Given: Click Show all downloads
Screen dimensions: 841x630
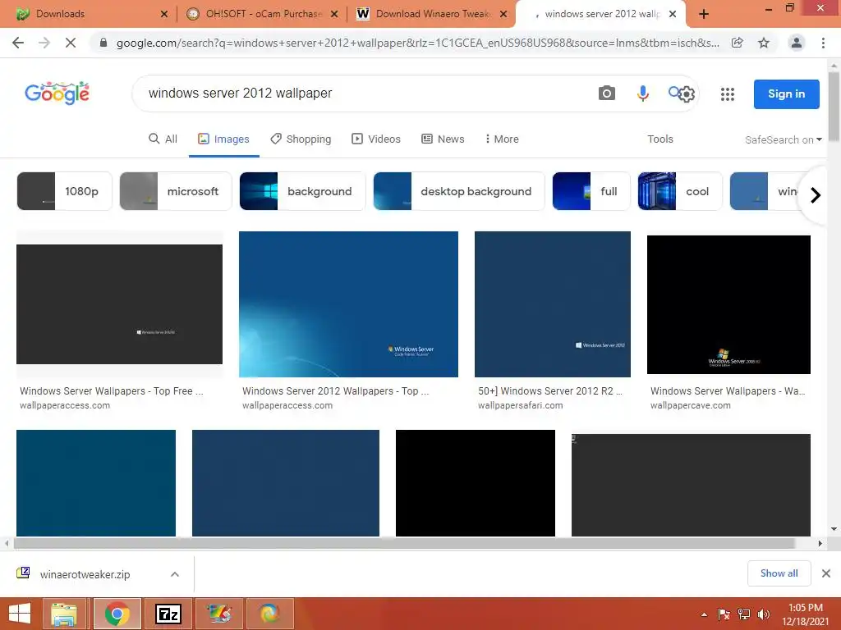Looking at the screenshot, I should tap(779, 573).
